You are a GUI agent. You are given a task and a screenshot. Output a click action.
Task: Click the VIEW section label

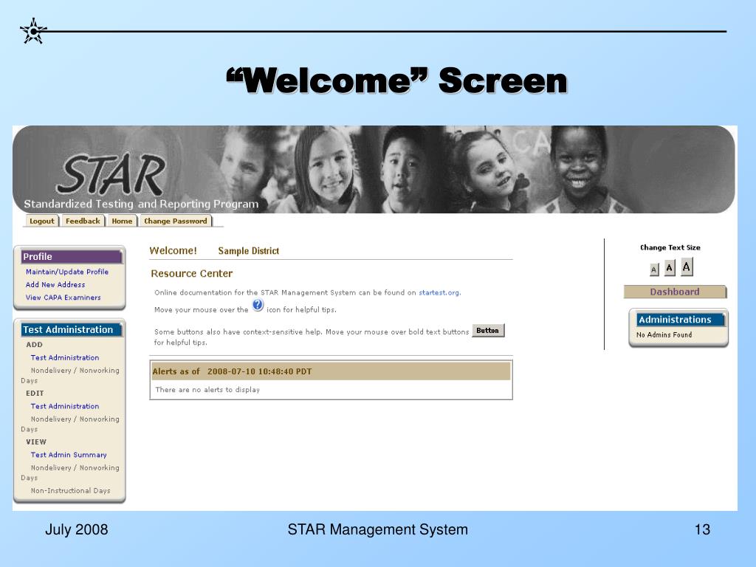pos(36,442)
